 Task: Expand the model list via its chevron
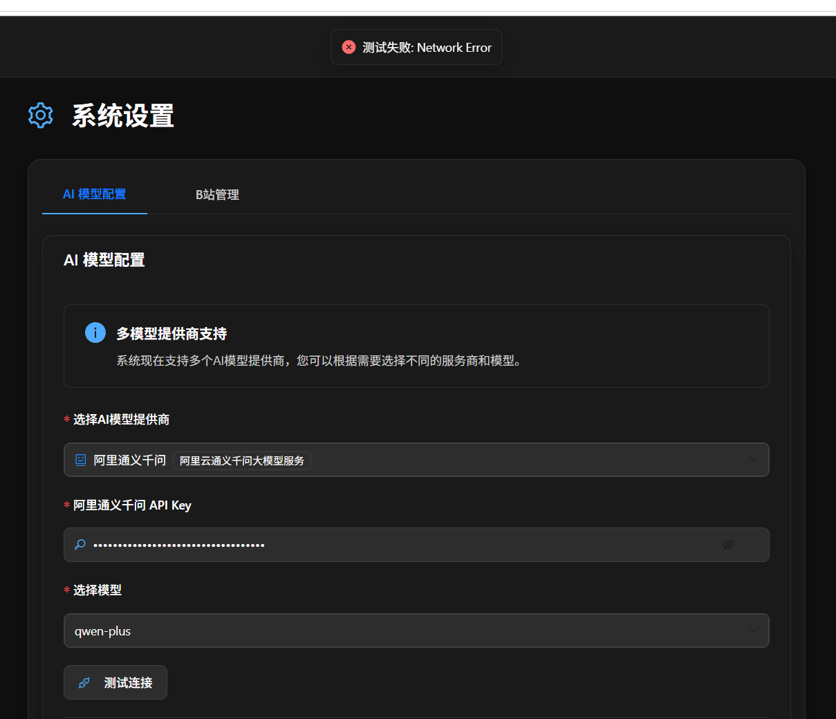click(754, 631)
